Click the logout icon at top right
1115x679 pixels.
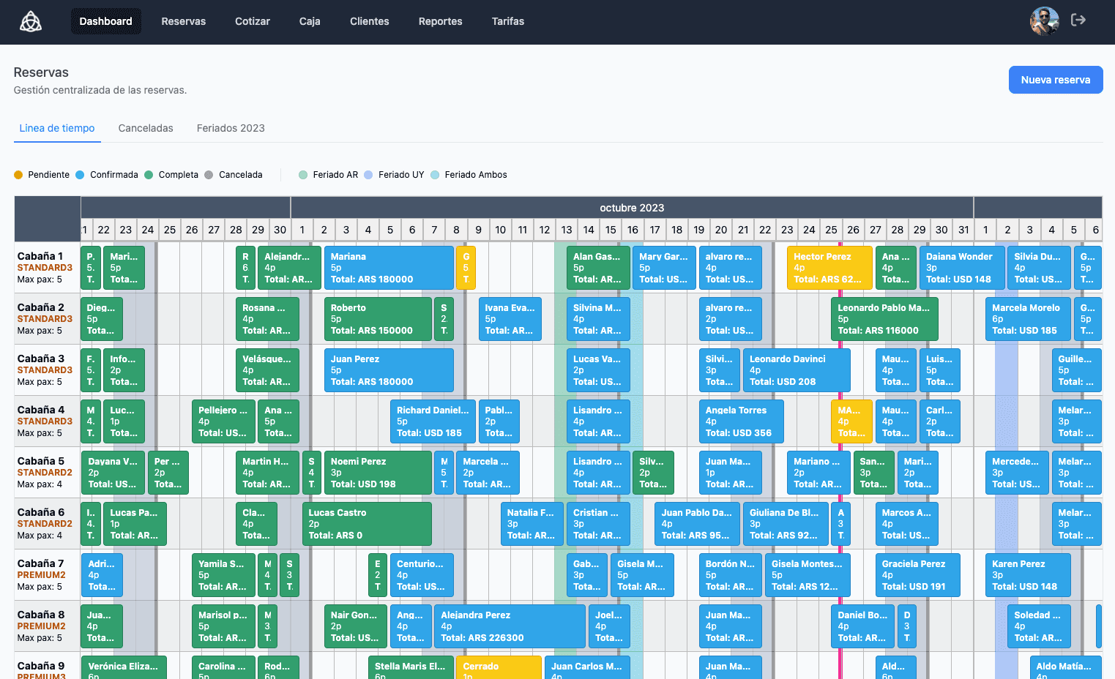[x=1078, y=20]
